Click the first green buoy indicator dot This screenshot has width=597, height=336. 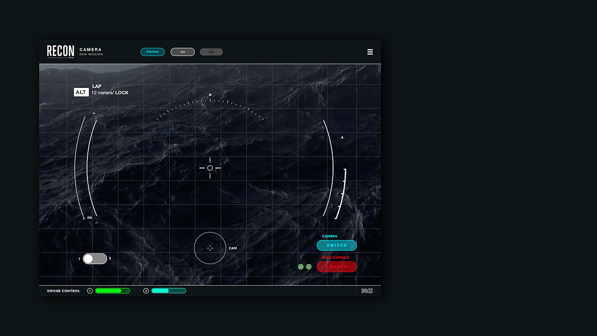coord(301,267)
